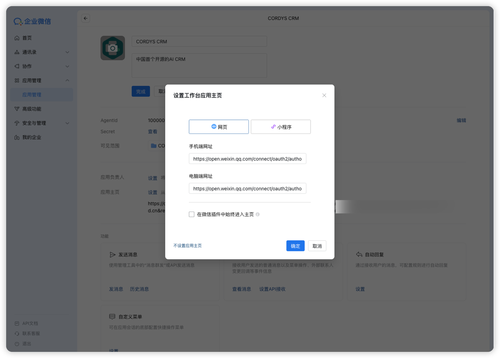Click the API文档 document icon

click(17, 323)
